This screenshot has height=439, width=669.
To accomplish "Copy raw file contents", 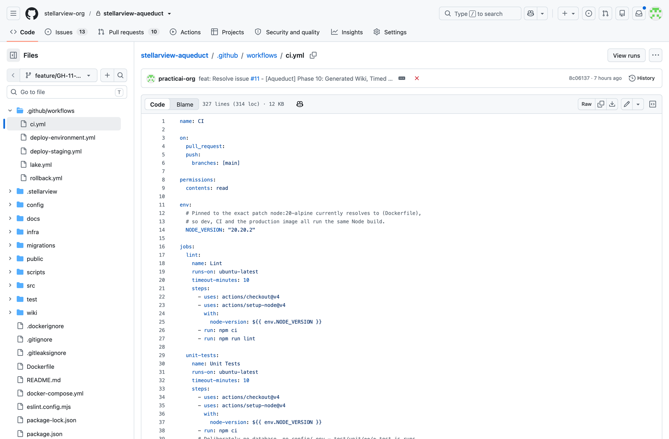I will pos(601,104).
